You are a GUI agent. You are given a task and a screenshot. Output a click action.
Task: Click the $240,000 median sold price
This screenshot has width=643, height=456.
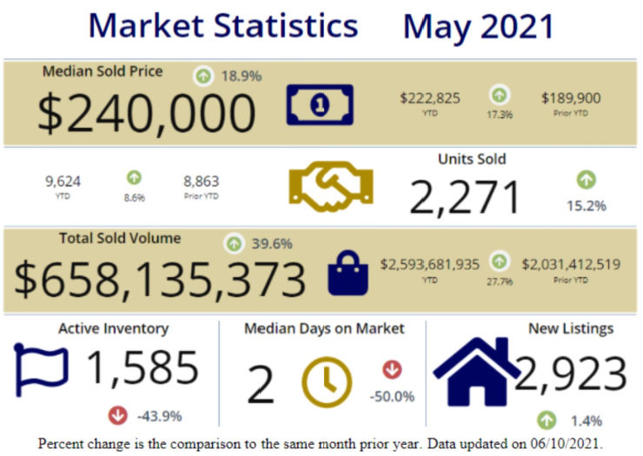pyautogui.click(x=146, y=114)
